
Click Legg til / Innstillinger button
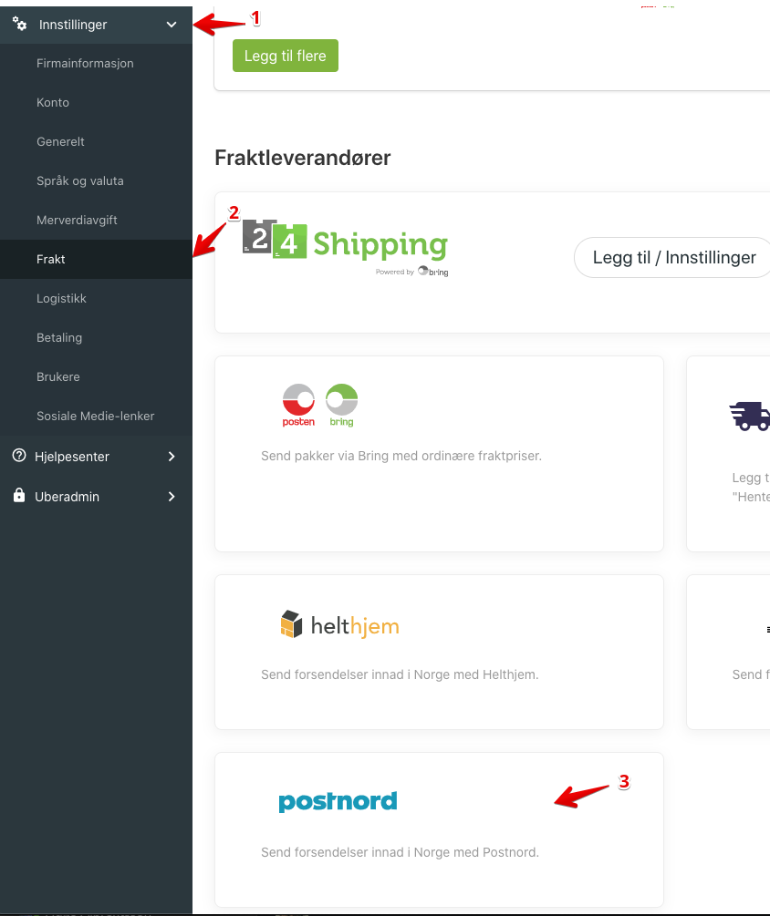(x=673, y=257)
